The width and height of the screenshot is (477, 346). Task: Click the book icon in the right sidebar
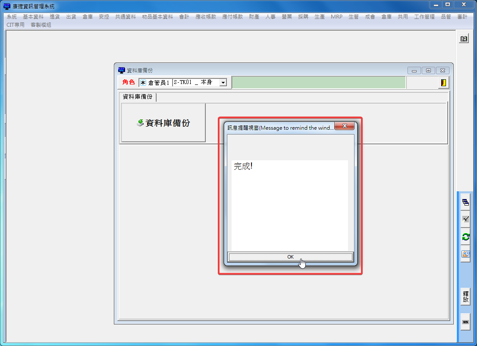click(x=464, y=39)
